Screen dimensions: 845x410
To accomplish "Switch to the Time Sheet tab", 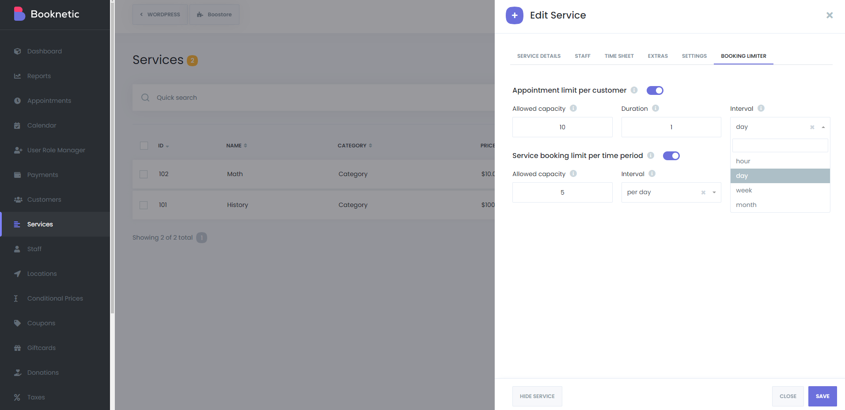I will [619, 56].
